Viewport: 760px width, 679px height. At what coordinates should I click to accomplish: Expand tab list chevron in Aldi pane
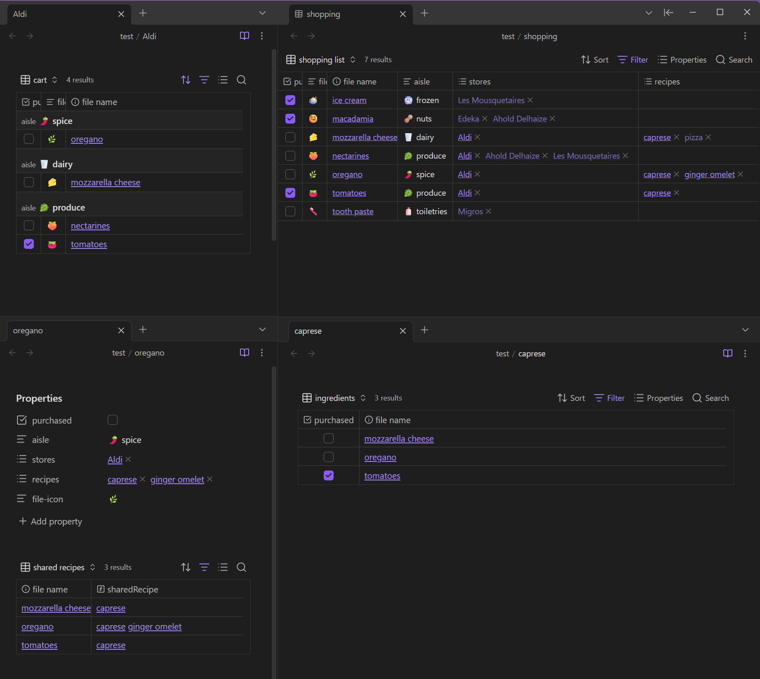(x=262, y=13)
